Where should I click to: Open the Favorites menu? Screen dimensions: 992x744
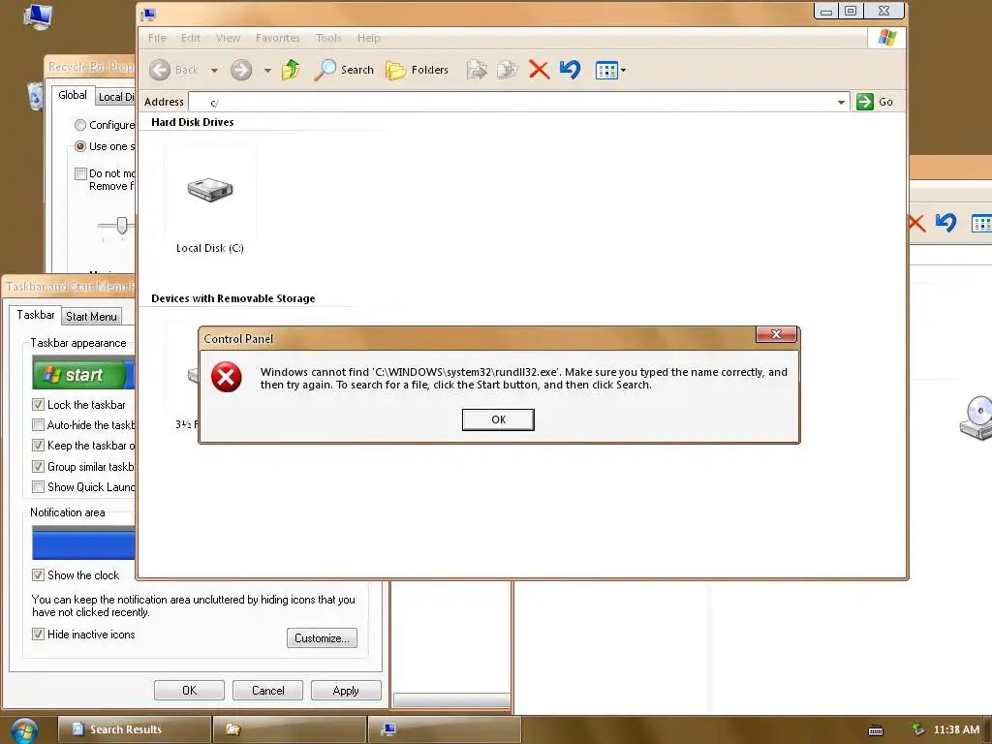point(278,38)
